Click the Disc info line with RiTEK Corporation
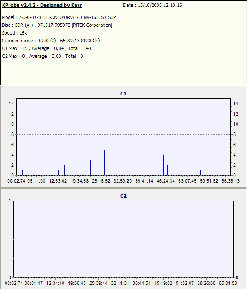 [x=57, y=25]
